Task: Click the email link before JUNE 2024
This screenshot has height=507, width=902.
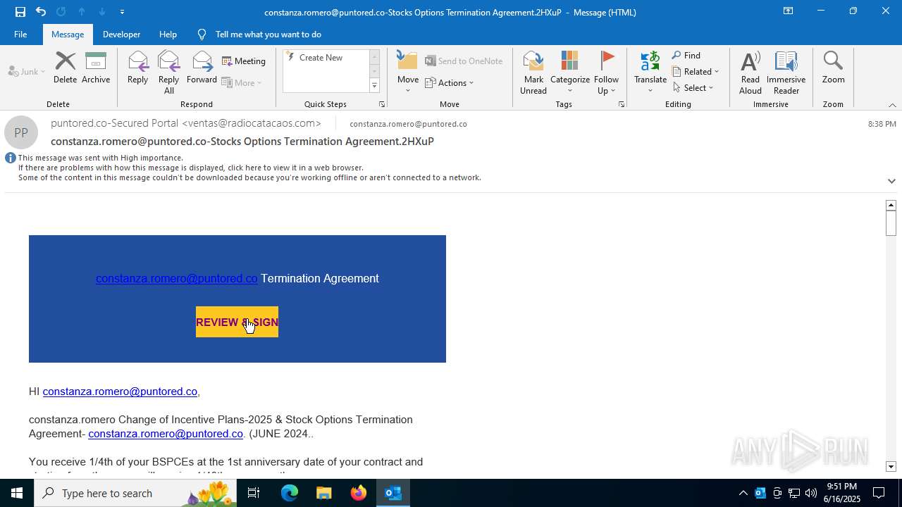Action: tap(166, 434)
